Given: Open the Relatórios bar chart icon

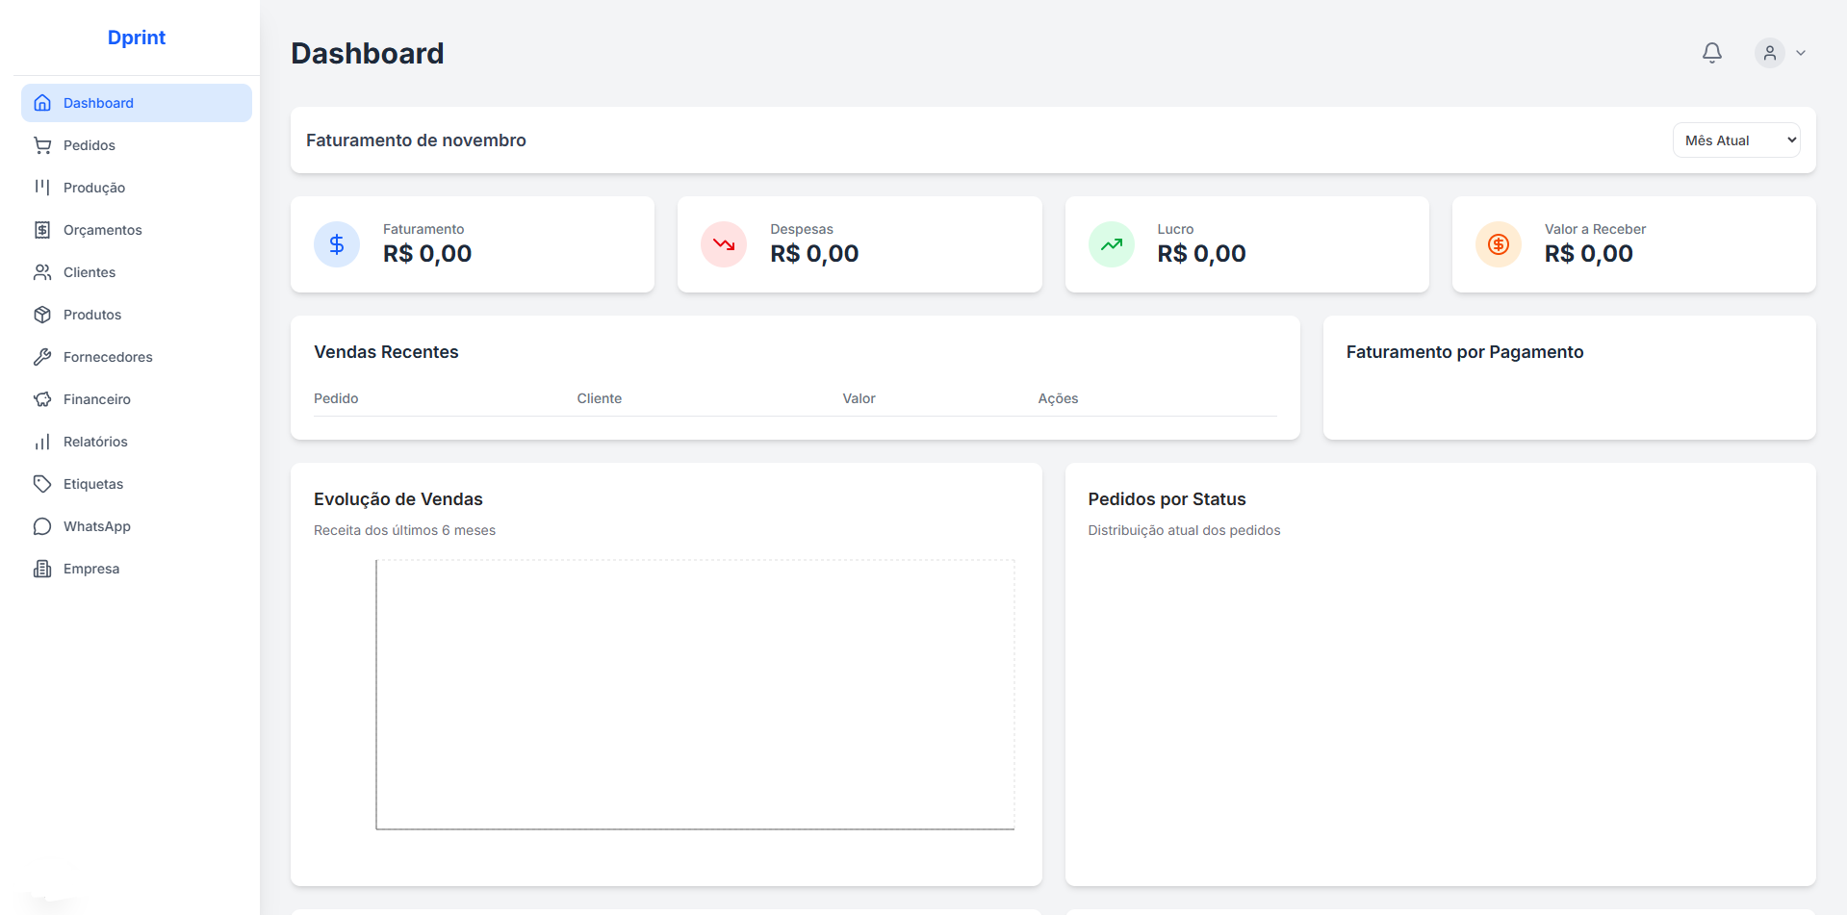Looking at the screenshot, I should click(42, 441).
